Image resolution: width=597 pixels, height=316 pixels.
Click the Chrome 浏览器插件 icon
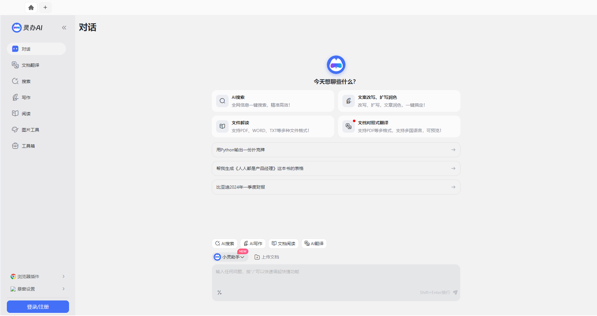pos(13,277)
